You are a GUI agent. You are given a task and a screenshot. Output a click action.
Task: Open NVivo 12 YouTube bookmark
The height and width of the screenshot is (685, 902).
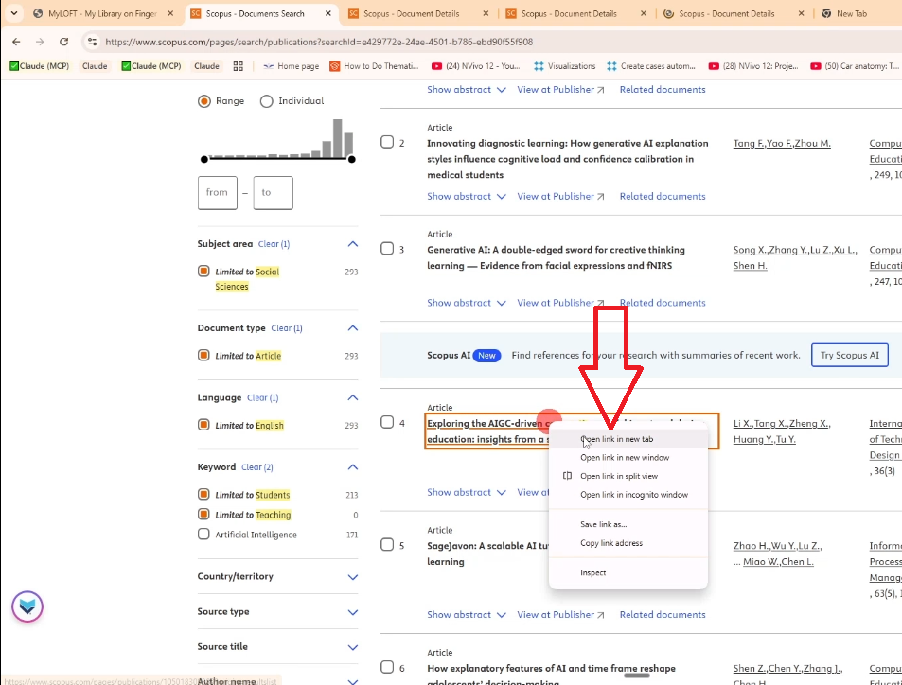[x=476, y=66]
